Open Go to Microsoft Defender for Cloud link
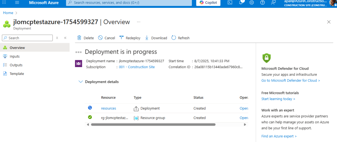Image resolution: width=337 pixels, height=142 pixels. click(x=291, y=80)
